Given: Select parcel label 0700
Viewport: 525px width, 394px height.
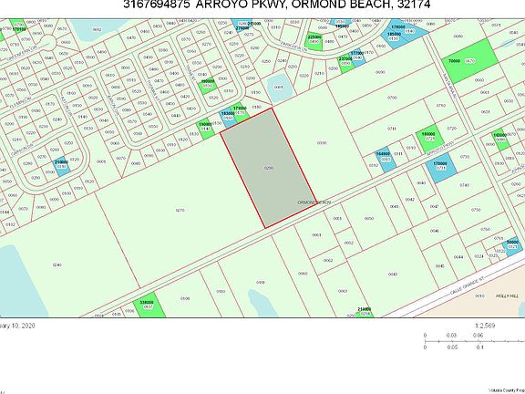Looking at the screenshot, I should click(392, 98).
